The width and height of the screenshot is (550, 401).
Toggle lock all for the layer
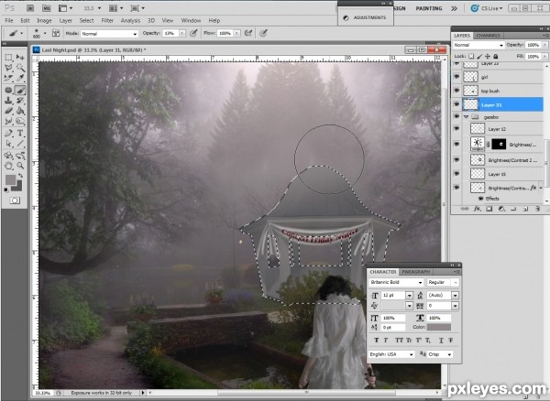(495, 56)
